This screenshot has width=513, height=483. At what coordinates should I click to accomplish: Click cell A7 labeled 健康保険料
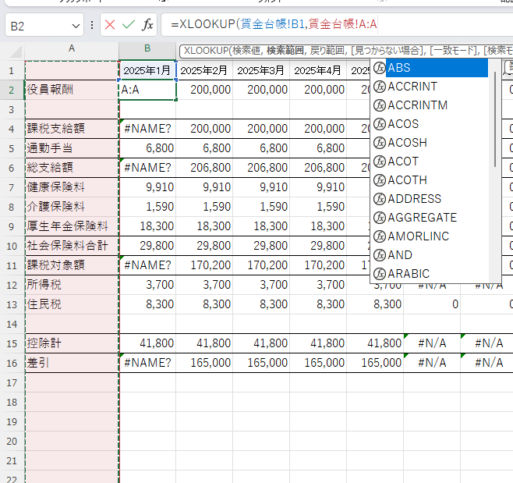72,187
